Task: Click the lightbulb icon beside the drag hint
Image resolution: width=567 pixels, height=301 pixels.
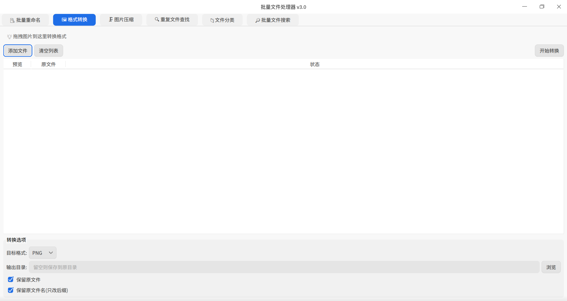Action: 9,37
